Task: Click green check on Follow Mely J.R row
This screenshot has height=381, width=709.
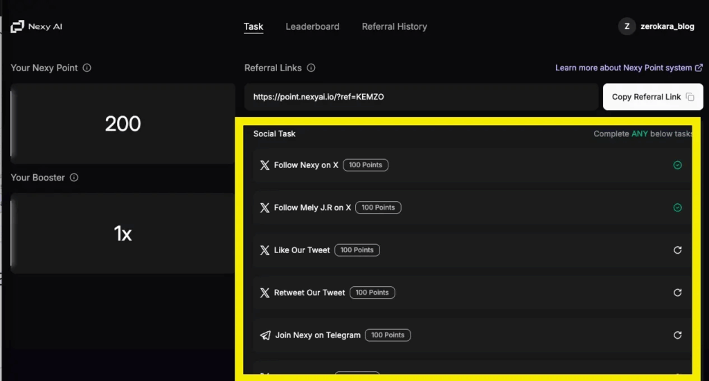Action: [677, 207]
